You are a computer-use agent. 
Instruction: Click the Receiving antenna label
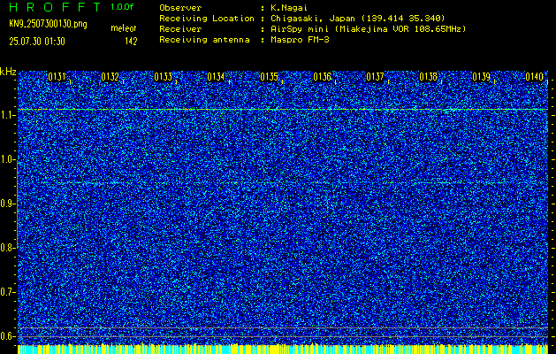pyautogui.click(x=204, y=40)
